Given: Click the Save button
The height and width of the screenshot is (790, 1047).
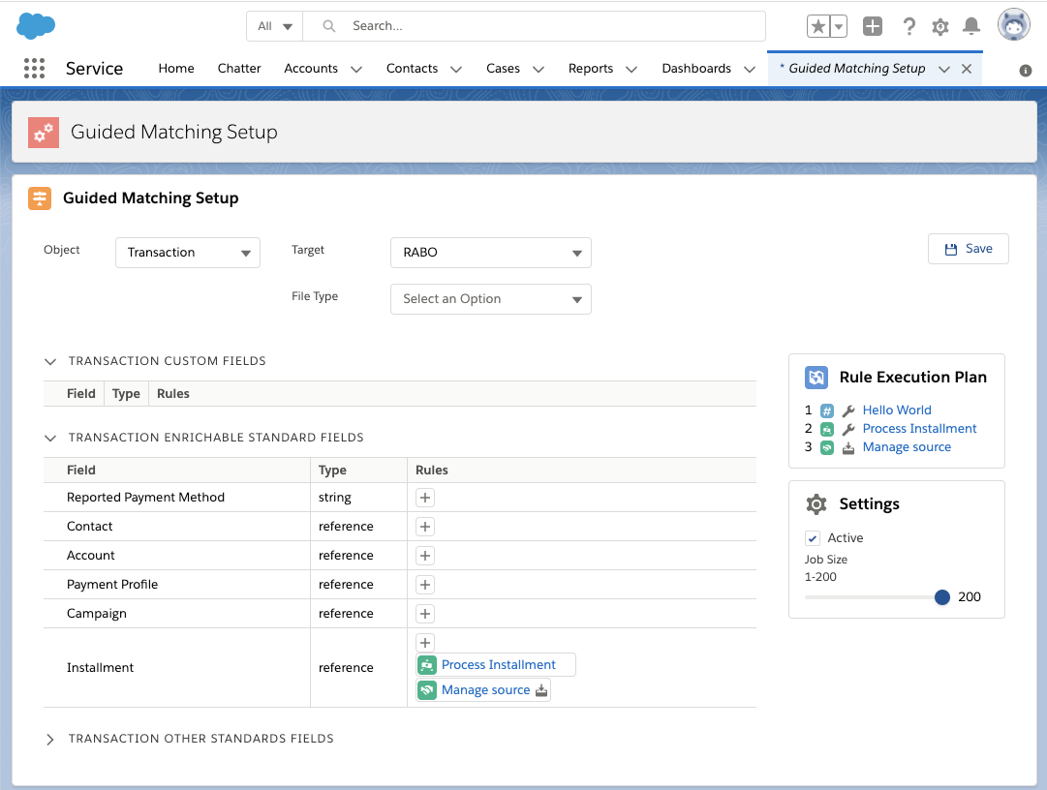Looking at the screenshot, I should click(968, 248).
